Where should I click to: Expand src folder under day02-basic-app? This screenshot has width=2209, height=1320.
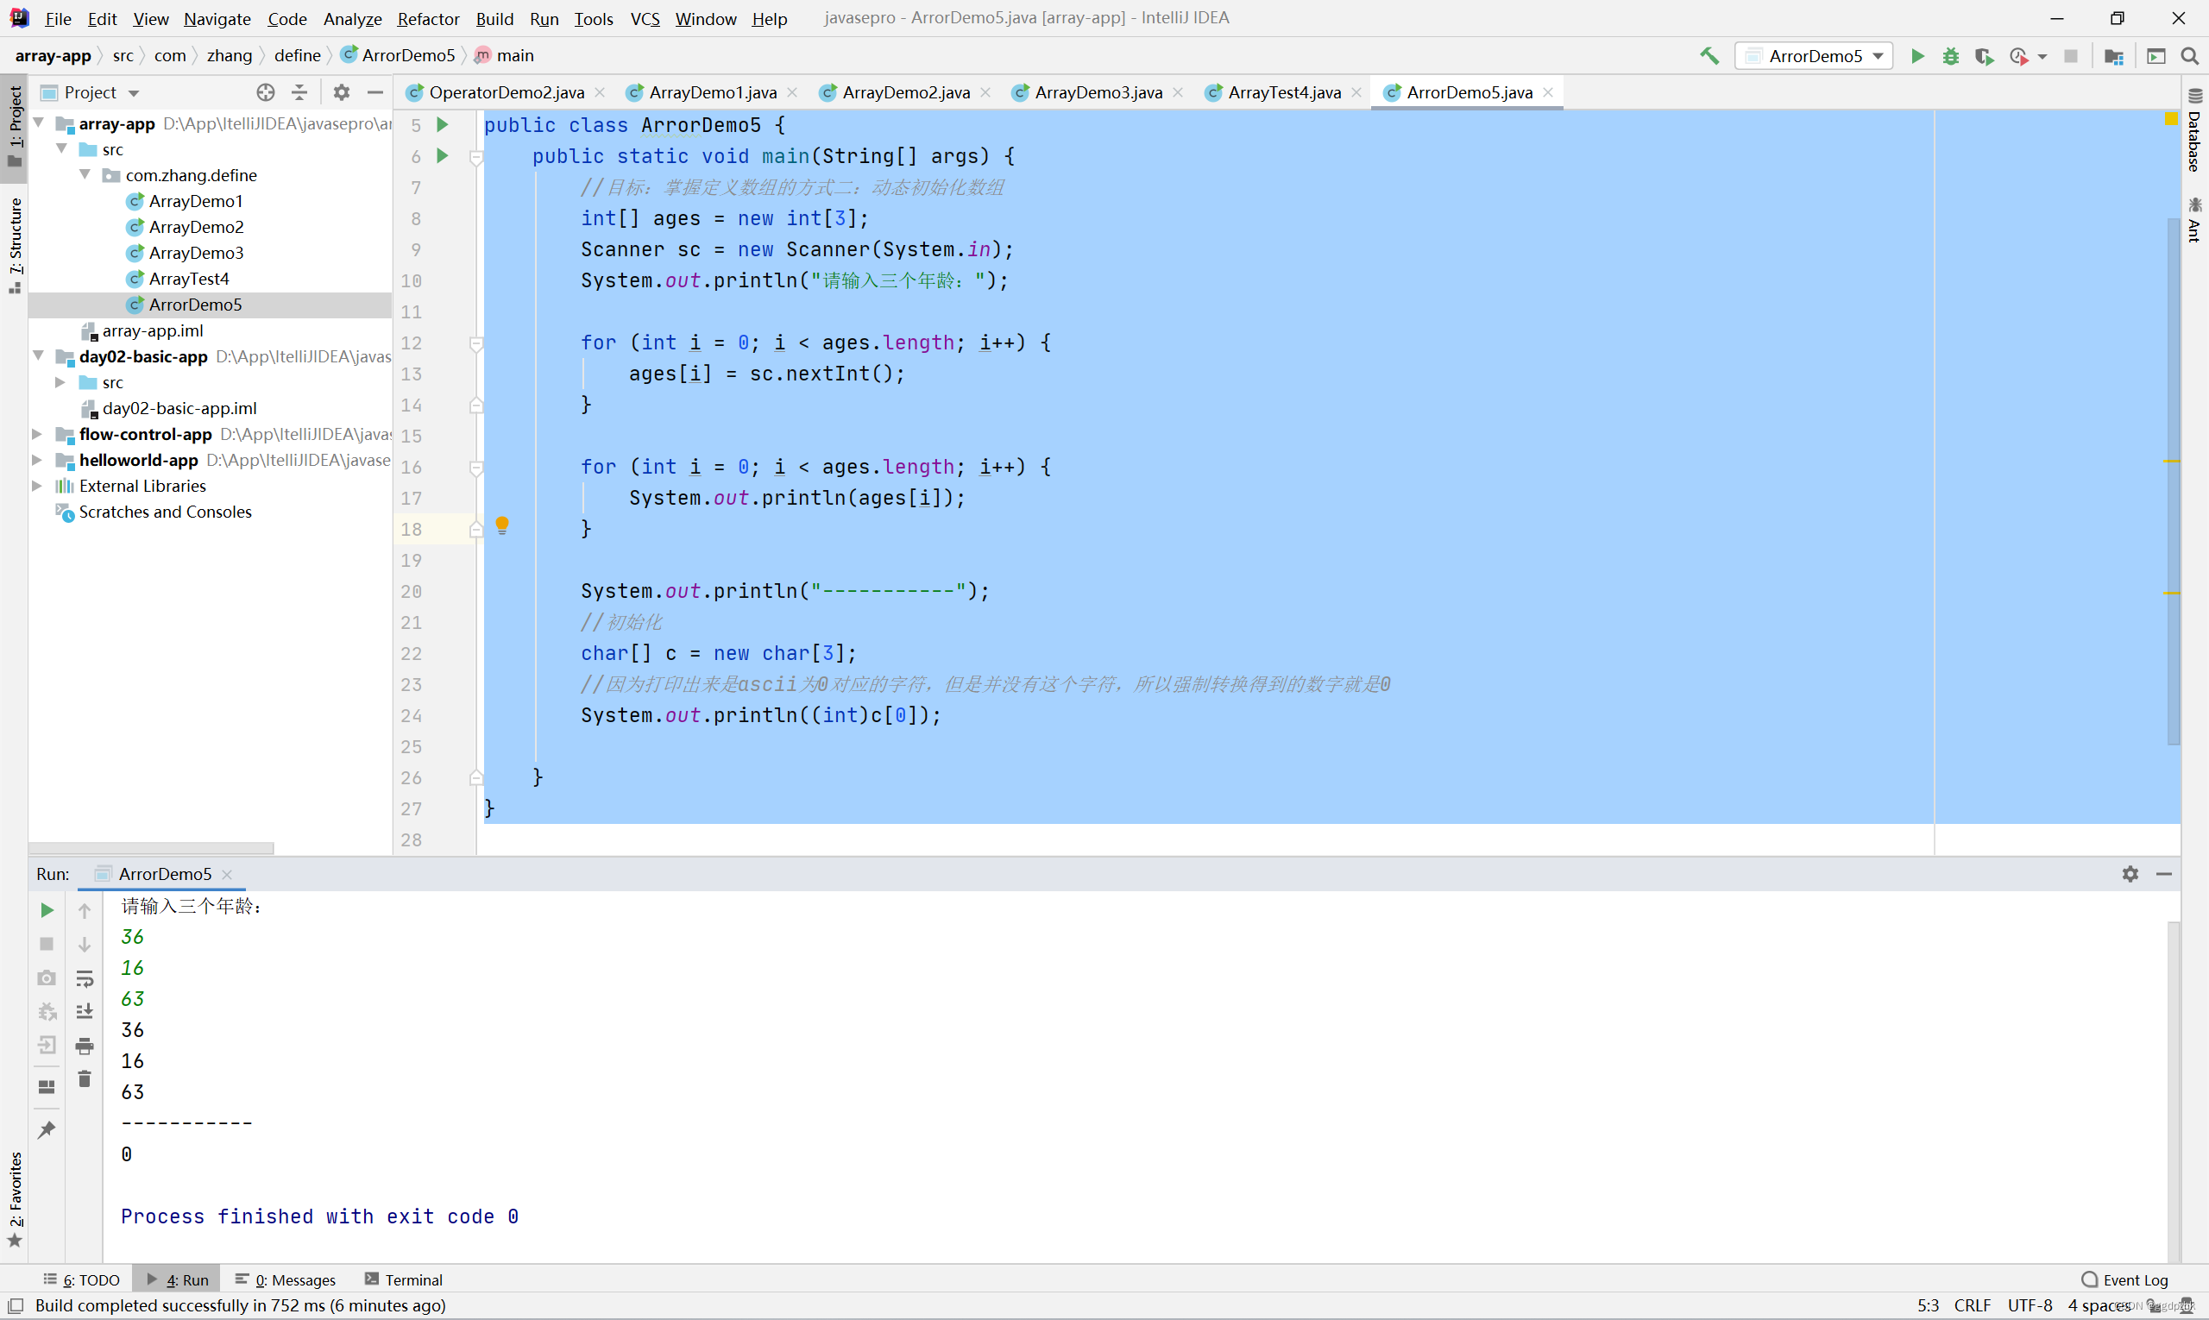pyautogui.click(x=60, y=382)
